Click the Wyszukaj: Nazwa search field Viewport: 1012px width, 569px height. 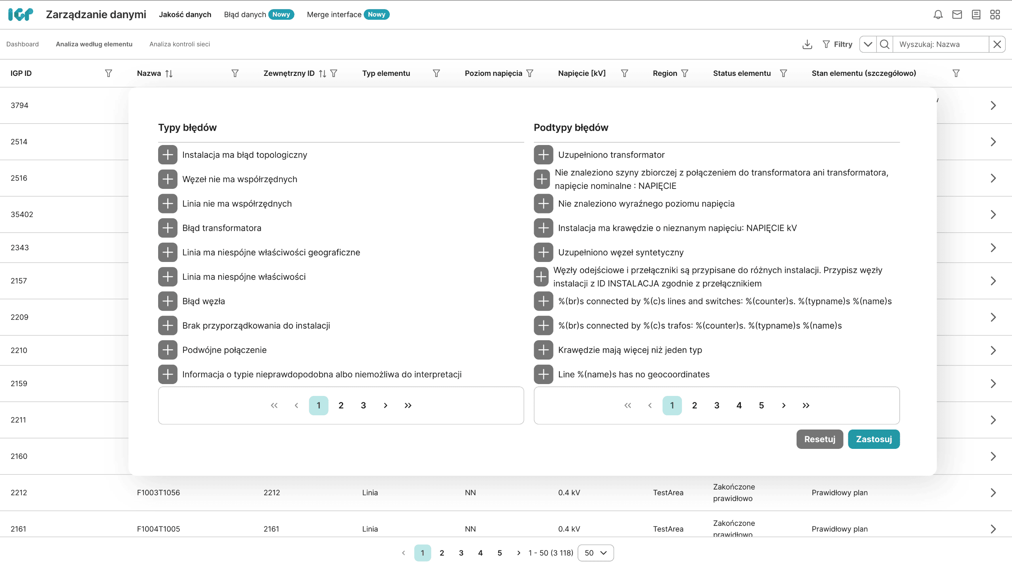click(941, 44)
